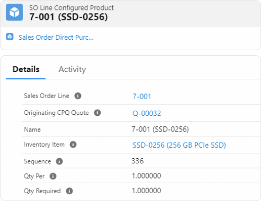
Task: Show info tooltip for Sequence
Action: pos(60,161)
